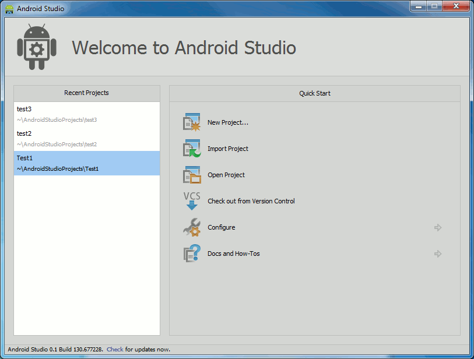Choose the Open Project label
The height and width of the screenshot is (359, 474).
[x=226, y=175]
